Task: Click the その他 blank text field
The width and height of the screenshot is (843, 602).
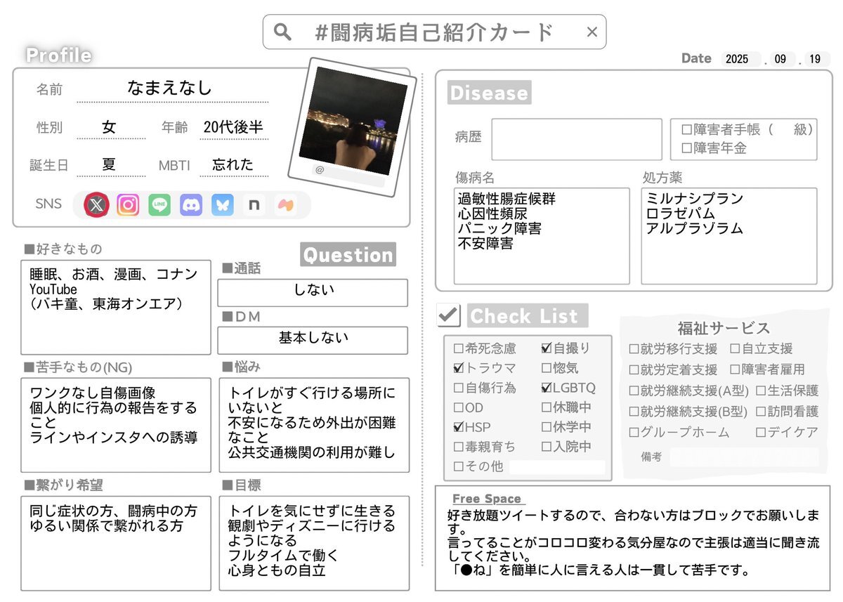Action: pyautogui.click(x=557, y=467)
